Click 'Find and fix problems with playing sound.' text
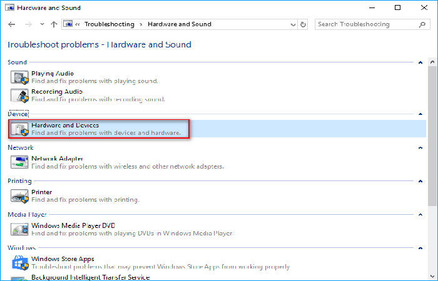The image size is (438, 281). coord(94,81)
